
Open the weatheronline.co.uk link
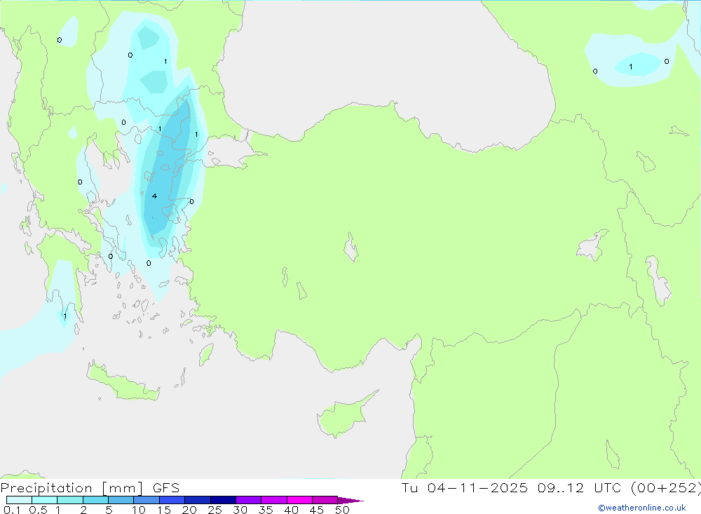[x=642, y=508]
